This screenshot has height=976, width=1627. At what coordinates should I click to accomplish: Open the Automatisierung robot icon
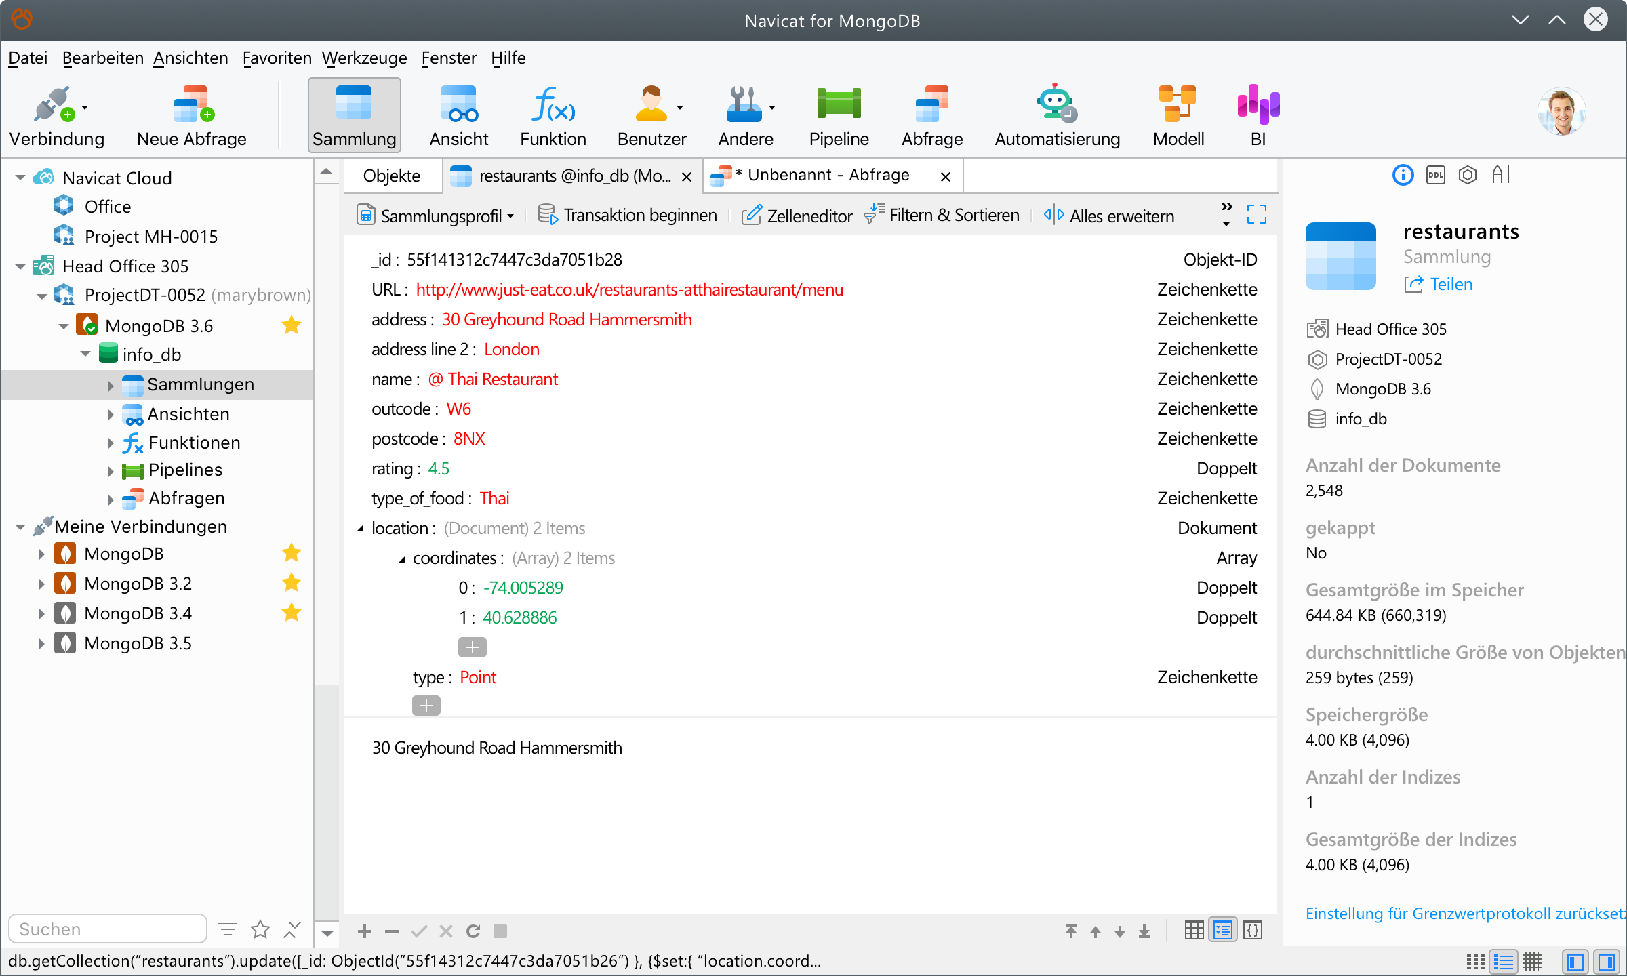click(1057, 116)
